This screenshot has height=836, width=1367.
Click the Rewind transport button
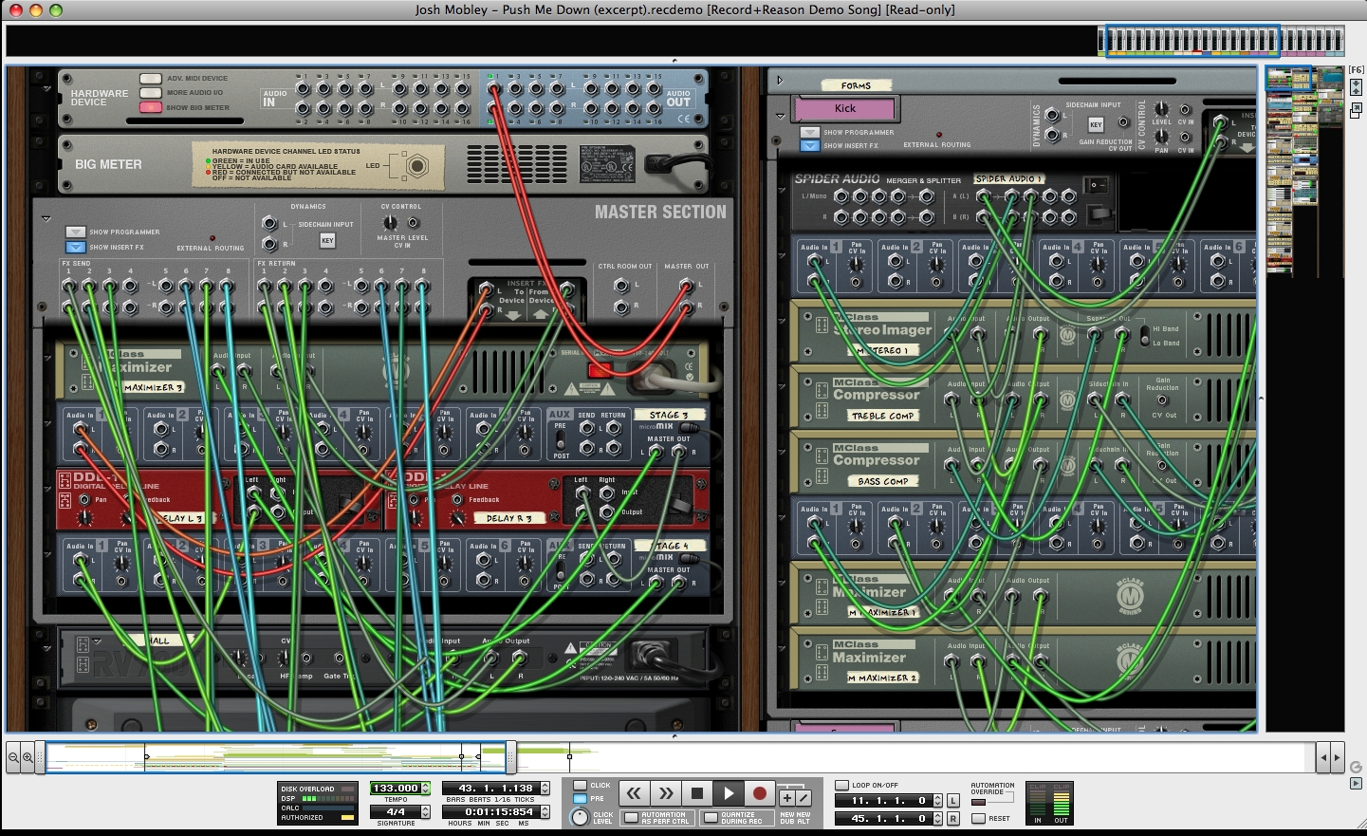tap(634, 793)
